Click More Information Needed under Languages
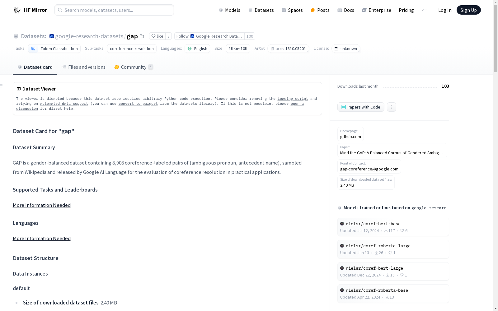 pyautogui.click(x=42, y=238)
